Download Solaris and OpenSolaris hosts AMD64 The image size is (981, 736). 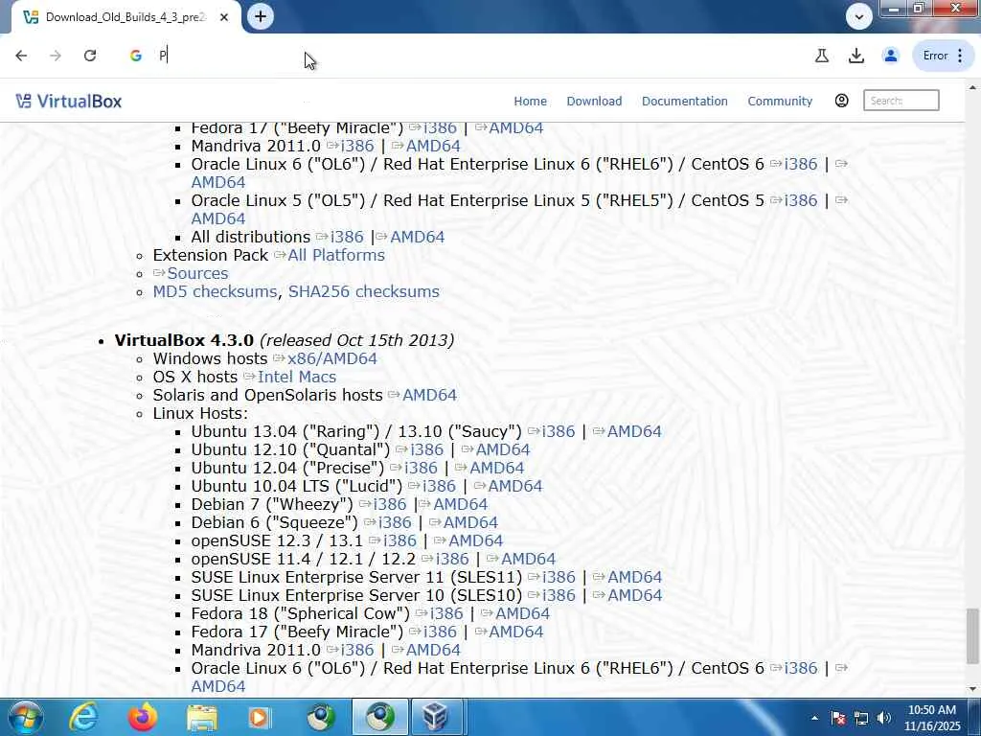coord(429,395)
